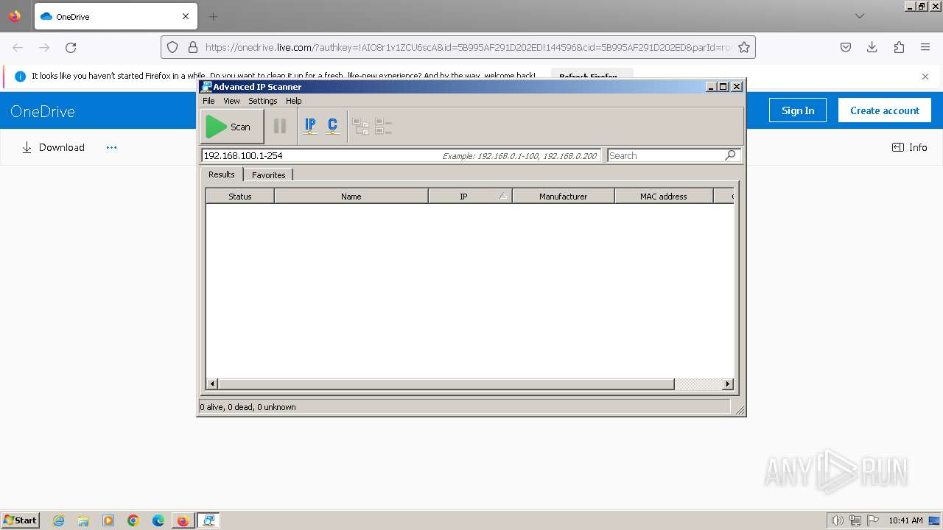
Task: Click the horizontal scrollbar left arrow
Action: (212, 384)
